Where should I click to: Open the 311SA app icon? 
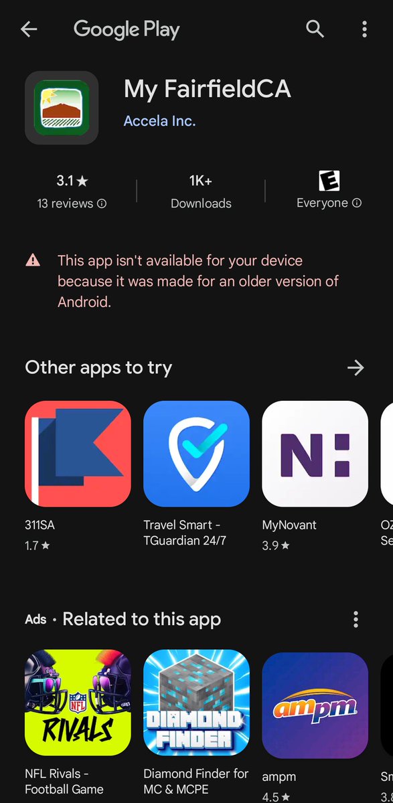coord(78,454)
